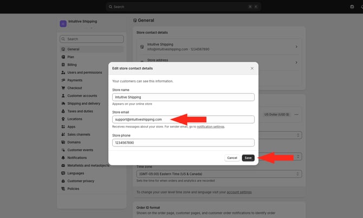The height and width of the screenshot is (218, 363).
Task: Expand the store switcher under Intuitive Shipping
Action: pyautogui.click(x=92, y=28)
